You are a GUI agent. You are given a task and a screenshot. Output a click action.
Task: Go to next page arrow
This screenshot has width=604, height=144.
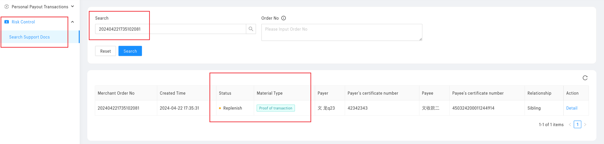[x=585, y=125]
